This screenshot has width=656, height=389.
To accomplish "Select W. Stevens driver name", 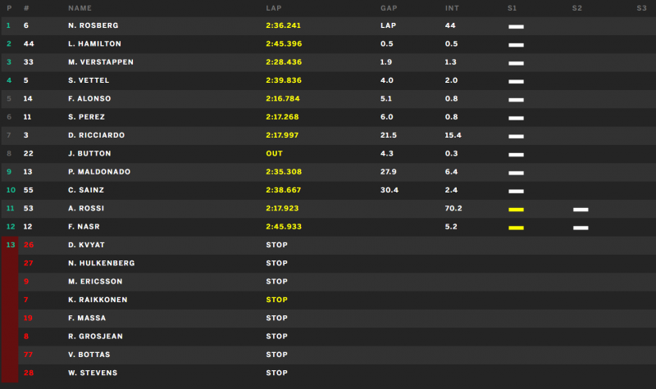I will pos(93,373).
